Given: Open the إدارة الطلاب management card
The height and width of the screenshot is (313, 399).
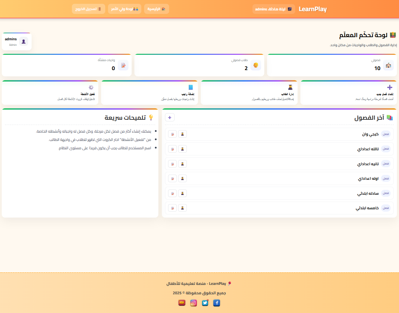Looking at the screenshot, I should pos(249,92).
